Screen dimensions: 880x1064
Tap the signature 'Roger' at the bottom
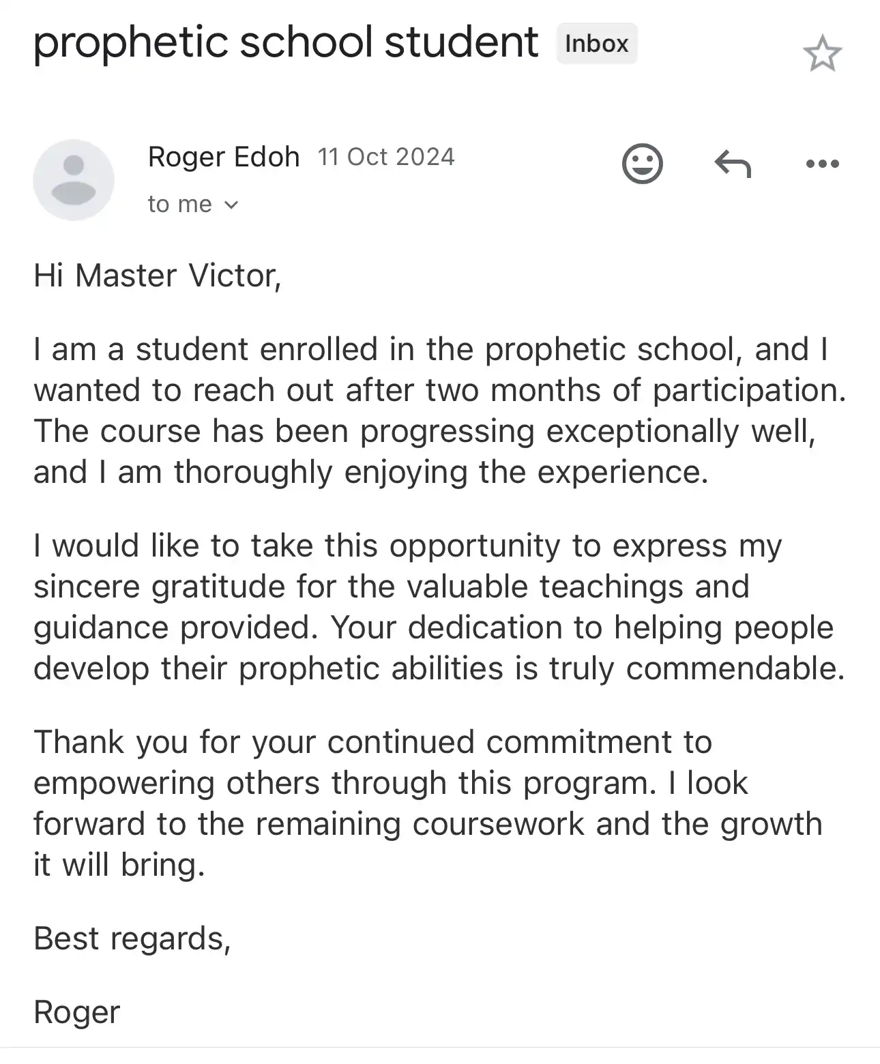(x=77, y=1012)
